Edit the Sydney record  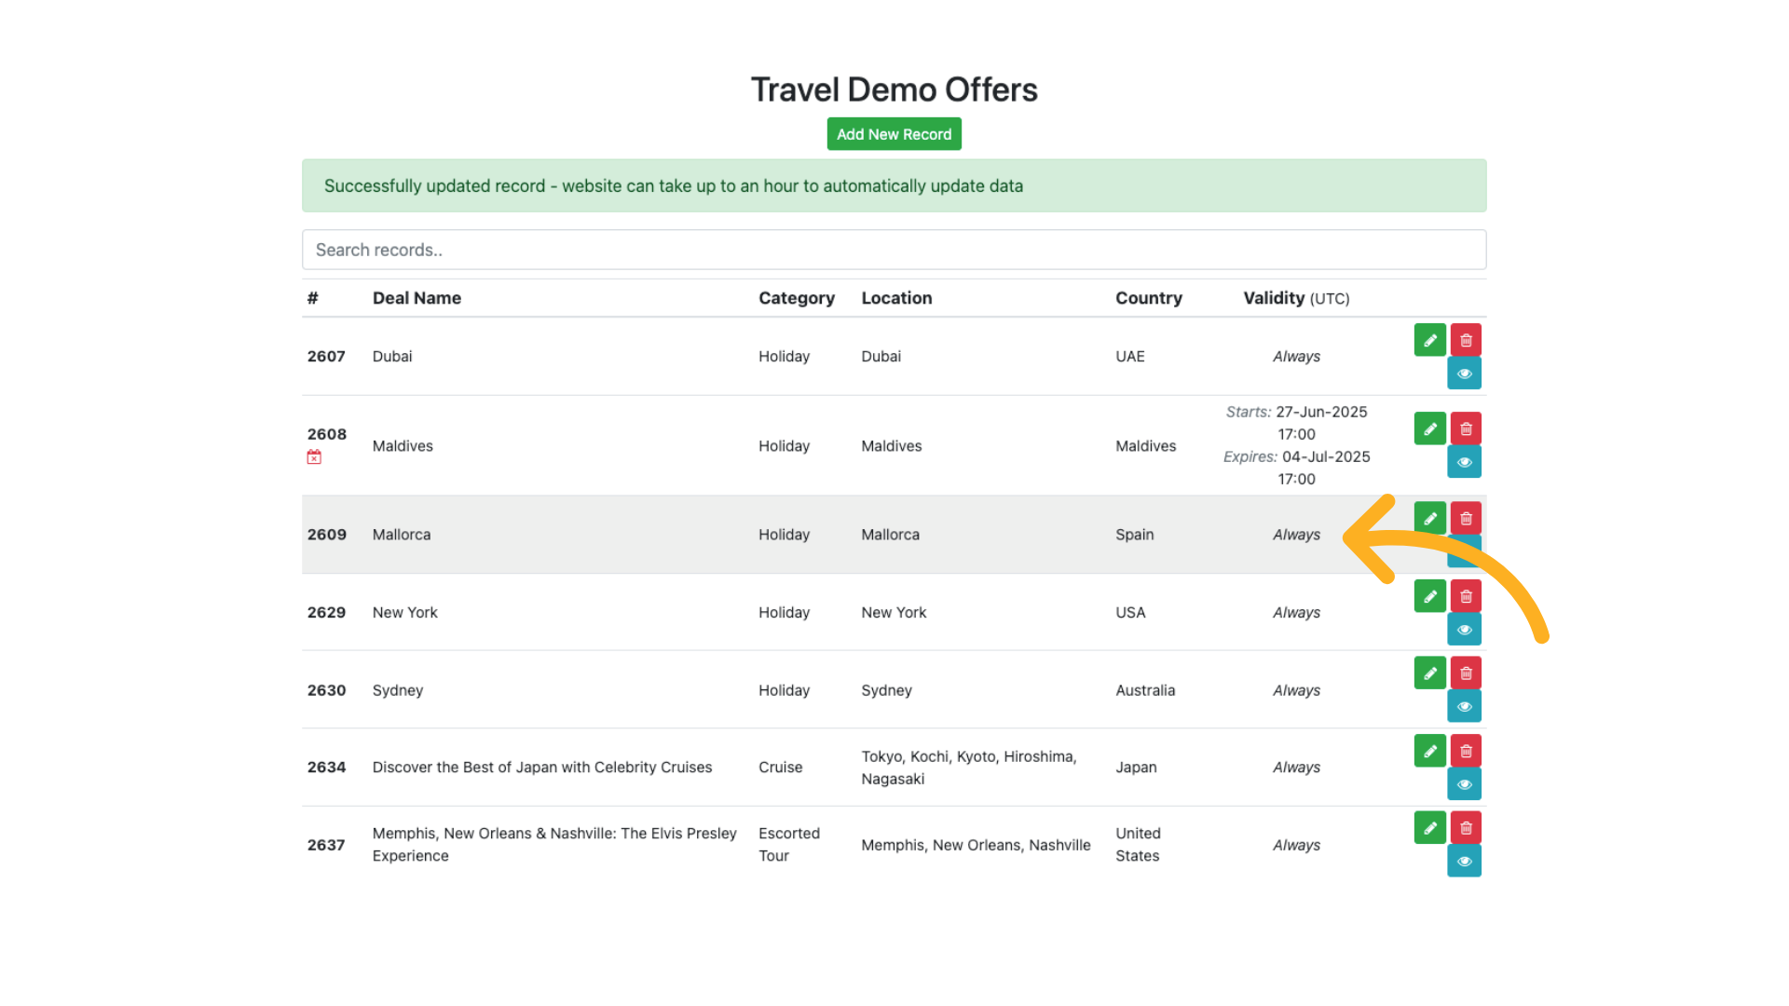(1429, 673)
